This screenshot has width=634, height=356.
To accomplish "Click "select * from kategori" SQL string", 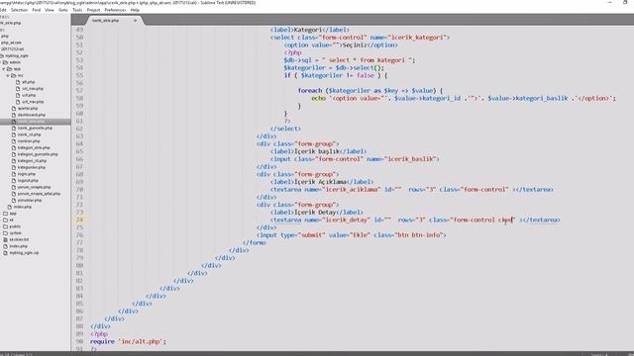I will (367, 60).
